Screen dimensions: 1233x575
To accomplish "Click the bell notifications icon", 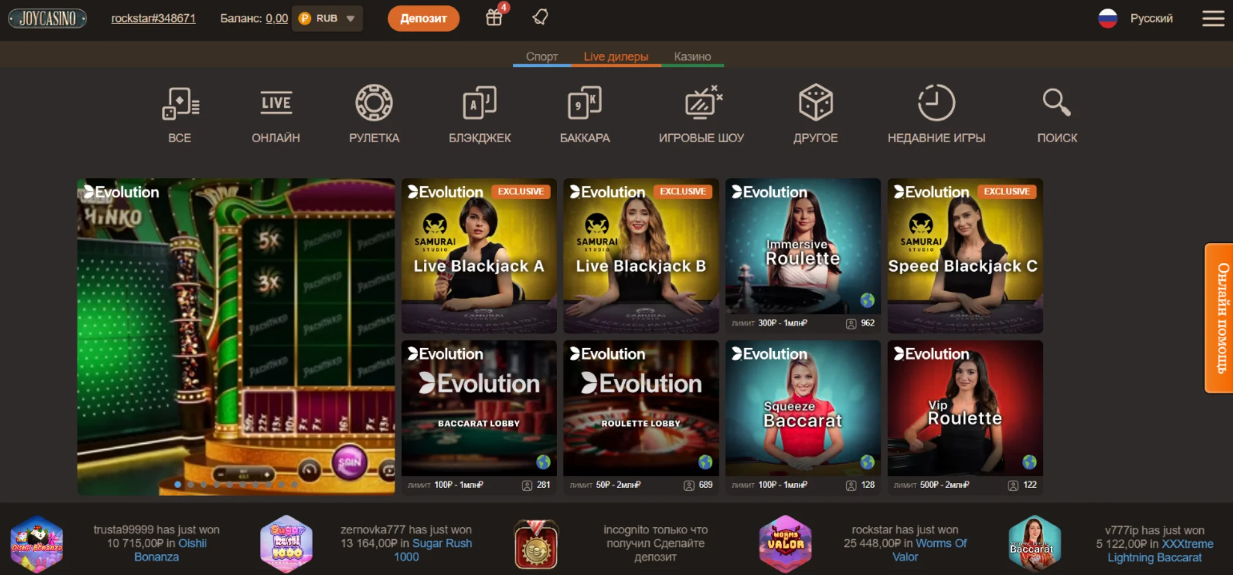I will [539, 18].
